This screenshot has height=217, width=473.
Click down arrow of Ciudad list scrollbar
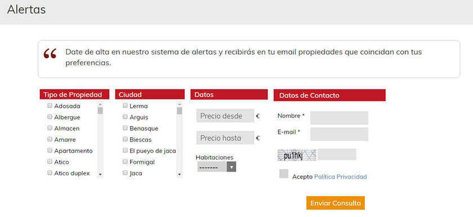tap(180, 174)
